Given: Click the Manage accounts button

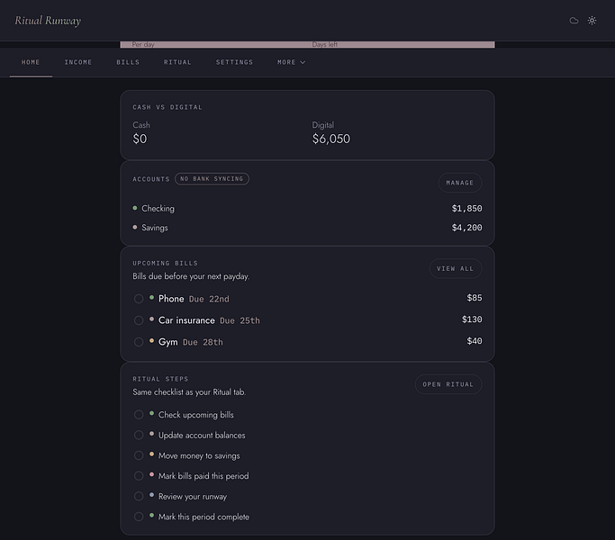Looking at the screenshot, I should 460,183.
